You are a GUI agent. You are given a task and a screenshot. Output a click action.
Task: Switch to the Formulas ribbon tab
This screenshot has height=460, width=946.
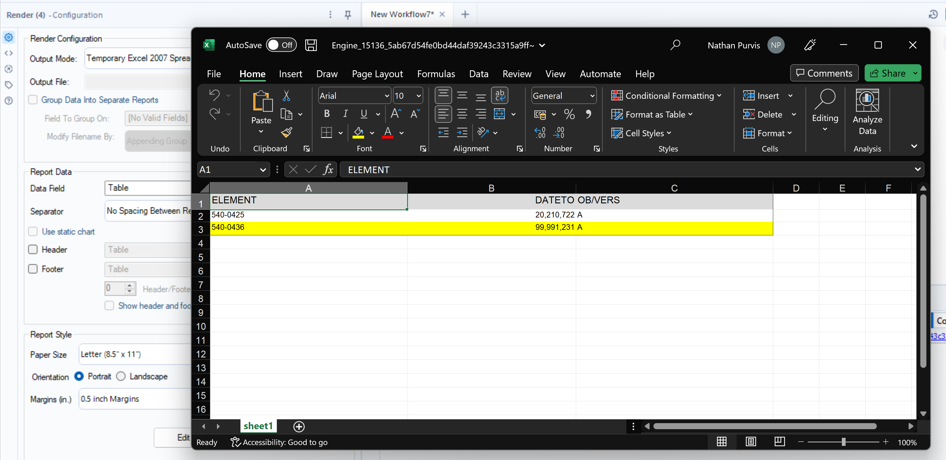[436, 74]
